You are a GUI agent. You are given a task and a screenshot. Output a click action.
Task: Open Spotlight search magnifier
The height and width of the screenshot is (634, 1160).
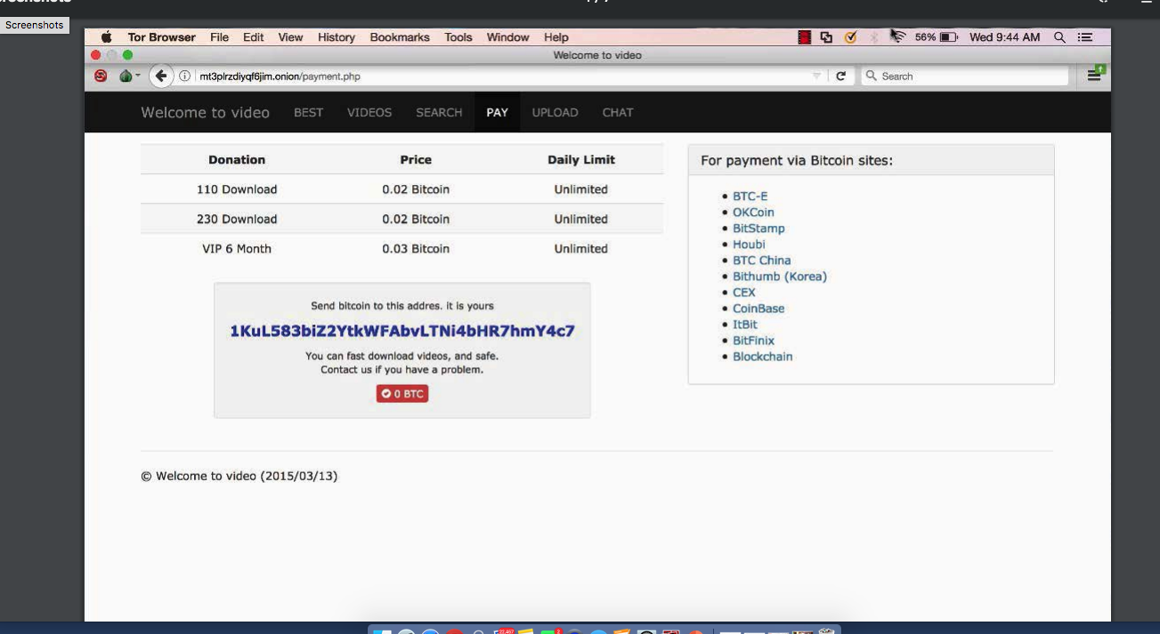[1059, 37]
